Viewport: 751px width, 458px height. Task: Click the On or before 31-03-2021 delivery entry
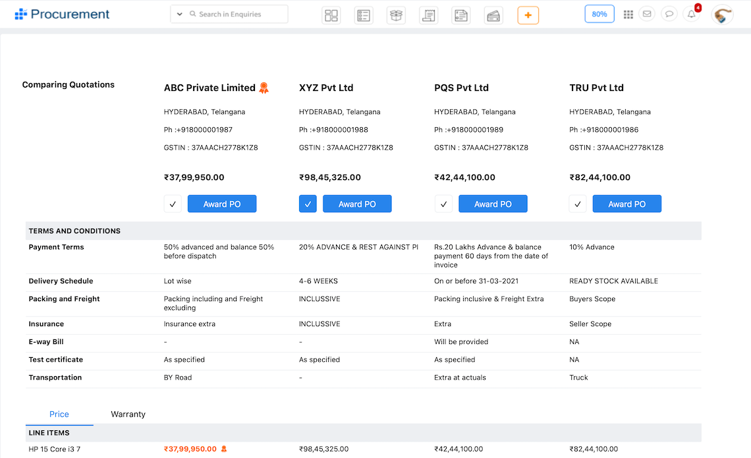click(x=476, y=281)
